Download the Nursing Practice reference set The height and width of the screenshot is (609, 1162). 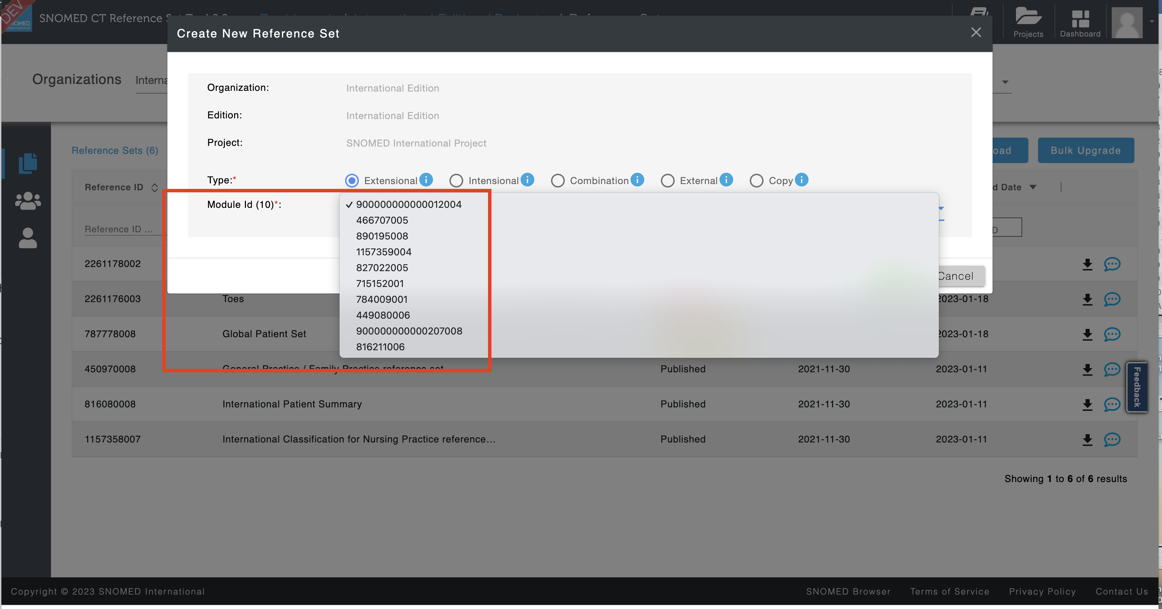[x=1087, y=440]
